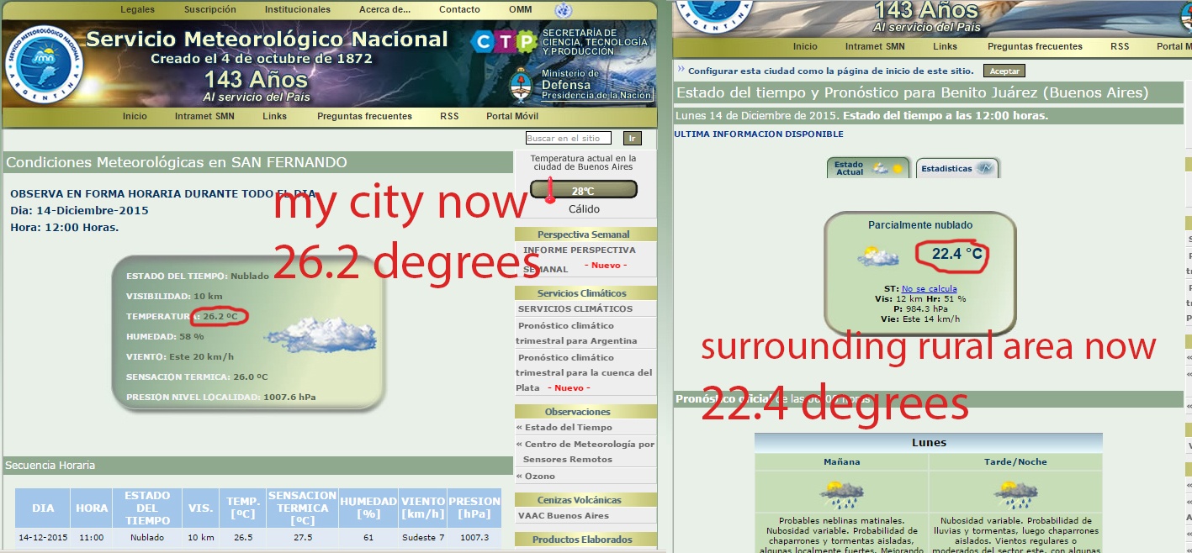Screen dimensions: 1192x553
Task: Open the OMM menu item
Action: (521, 10)
